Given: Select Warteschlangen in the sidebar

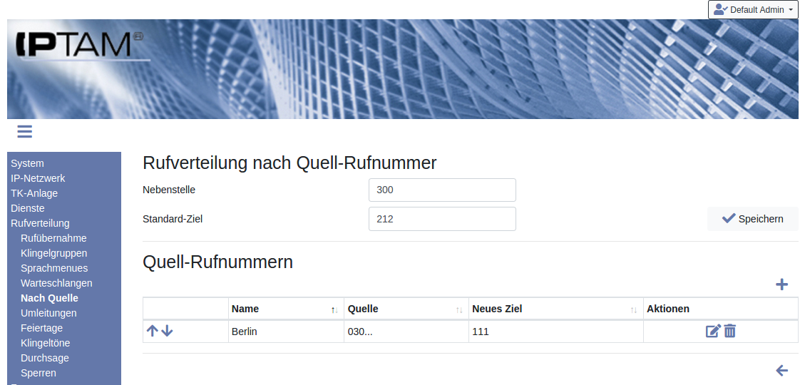Looking at the screenshot, I should click(x=56, y=283).
